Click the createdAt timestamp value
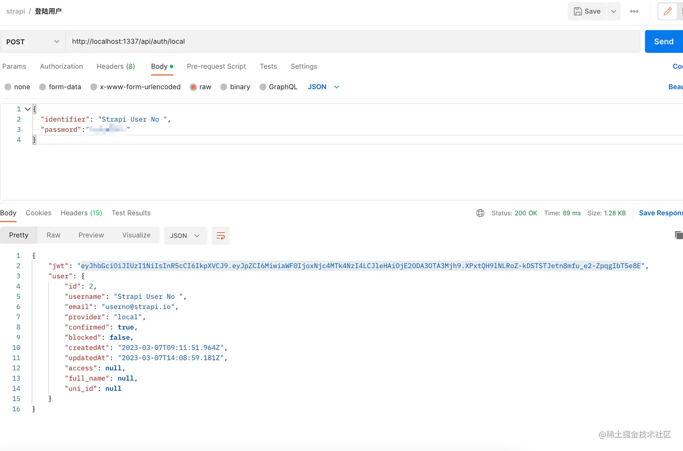 (171, 348)
